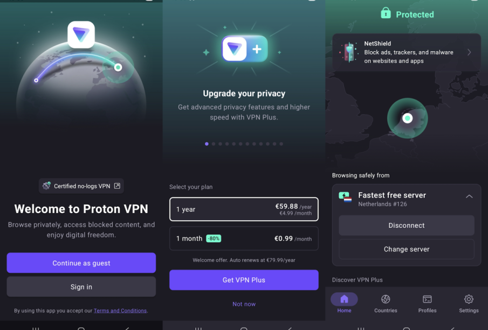Click the Continue as guest button

81,263
